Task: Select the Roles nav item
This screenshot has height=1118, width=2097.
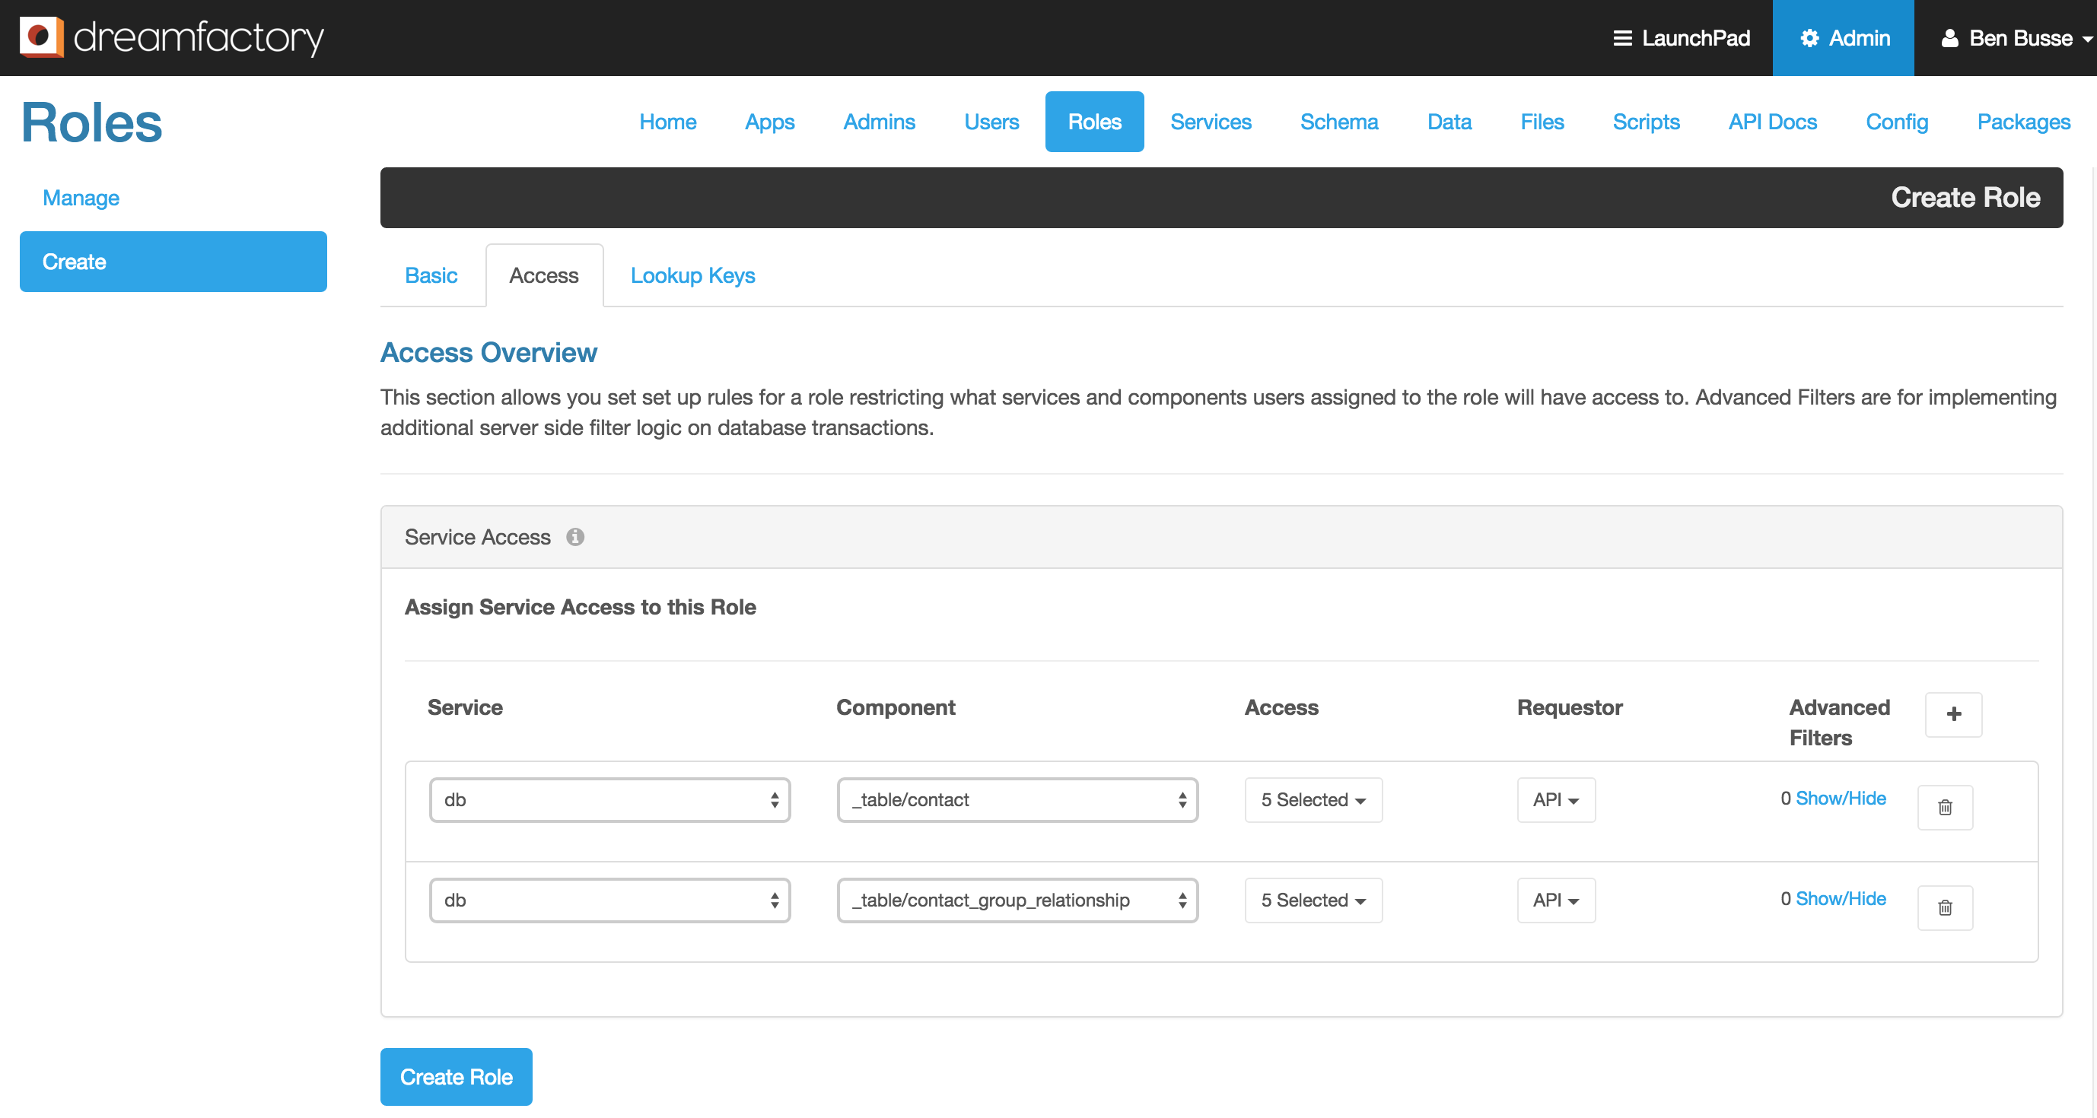Action: 1094,122
